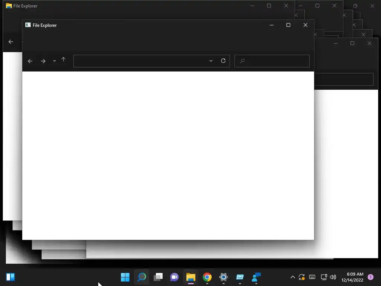The image size is (381, 286).
Task: Open volume speaker tray icon
Action: (333, 277)
